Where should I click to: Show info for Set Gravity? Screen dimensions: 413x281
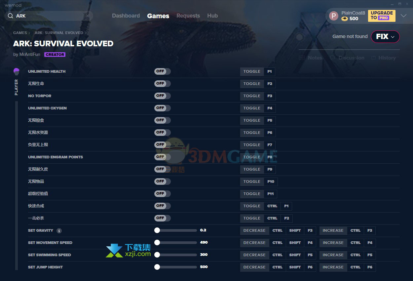click(x=59, y=230)
